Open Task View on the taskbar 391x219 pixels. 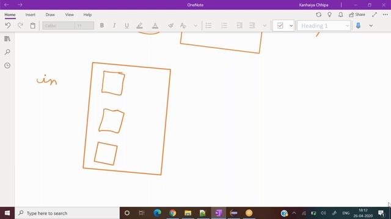coord(142,213)
